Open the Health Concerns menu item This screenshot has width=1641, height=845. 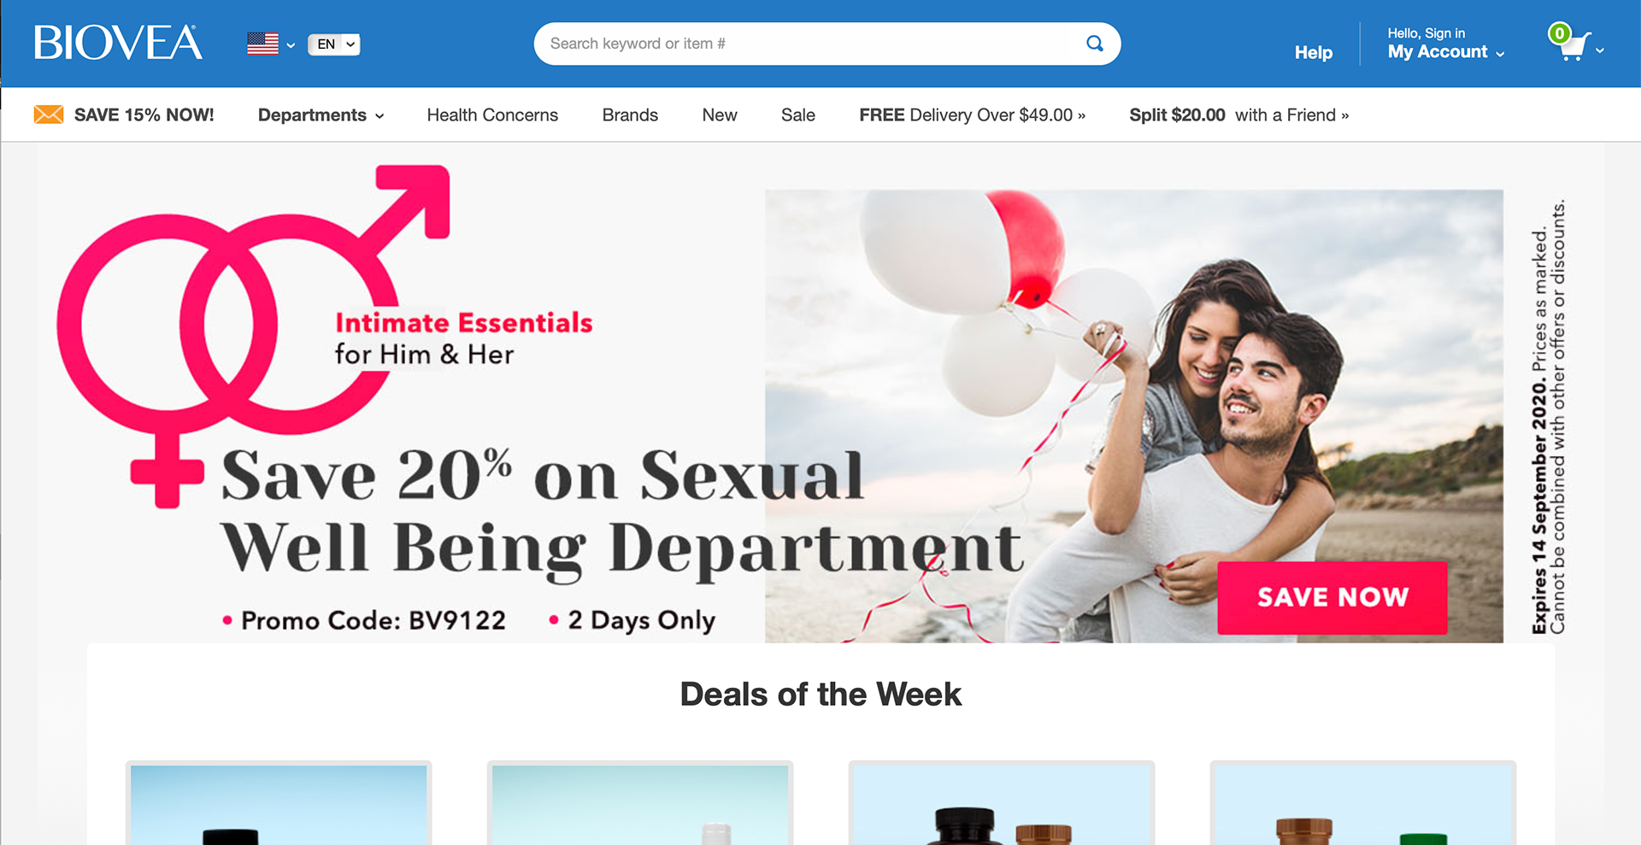pos(492,115)
